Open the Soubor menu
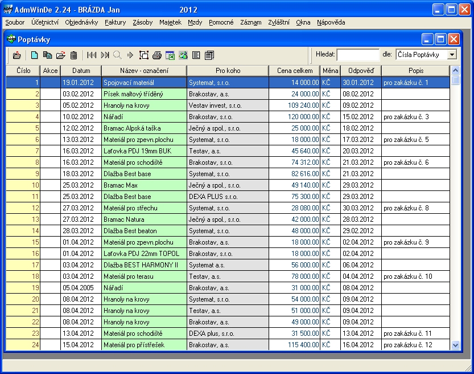The height and width of the screenshot is (374, 474). 15,22
